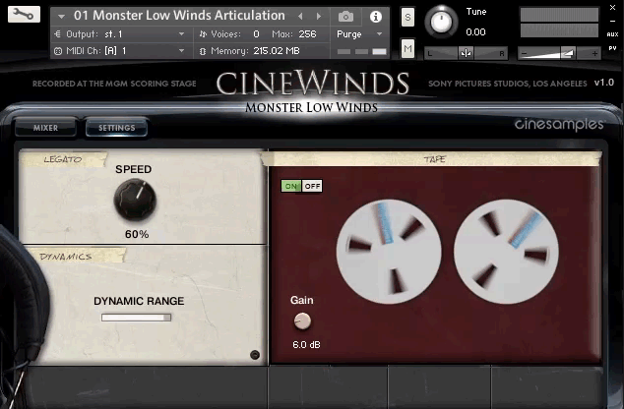Open the Purge menu
Viewport: 624px width, 409px height.
[x=359, y=34]
